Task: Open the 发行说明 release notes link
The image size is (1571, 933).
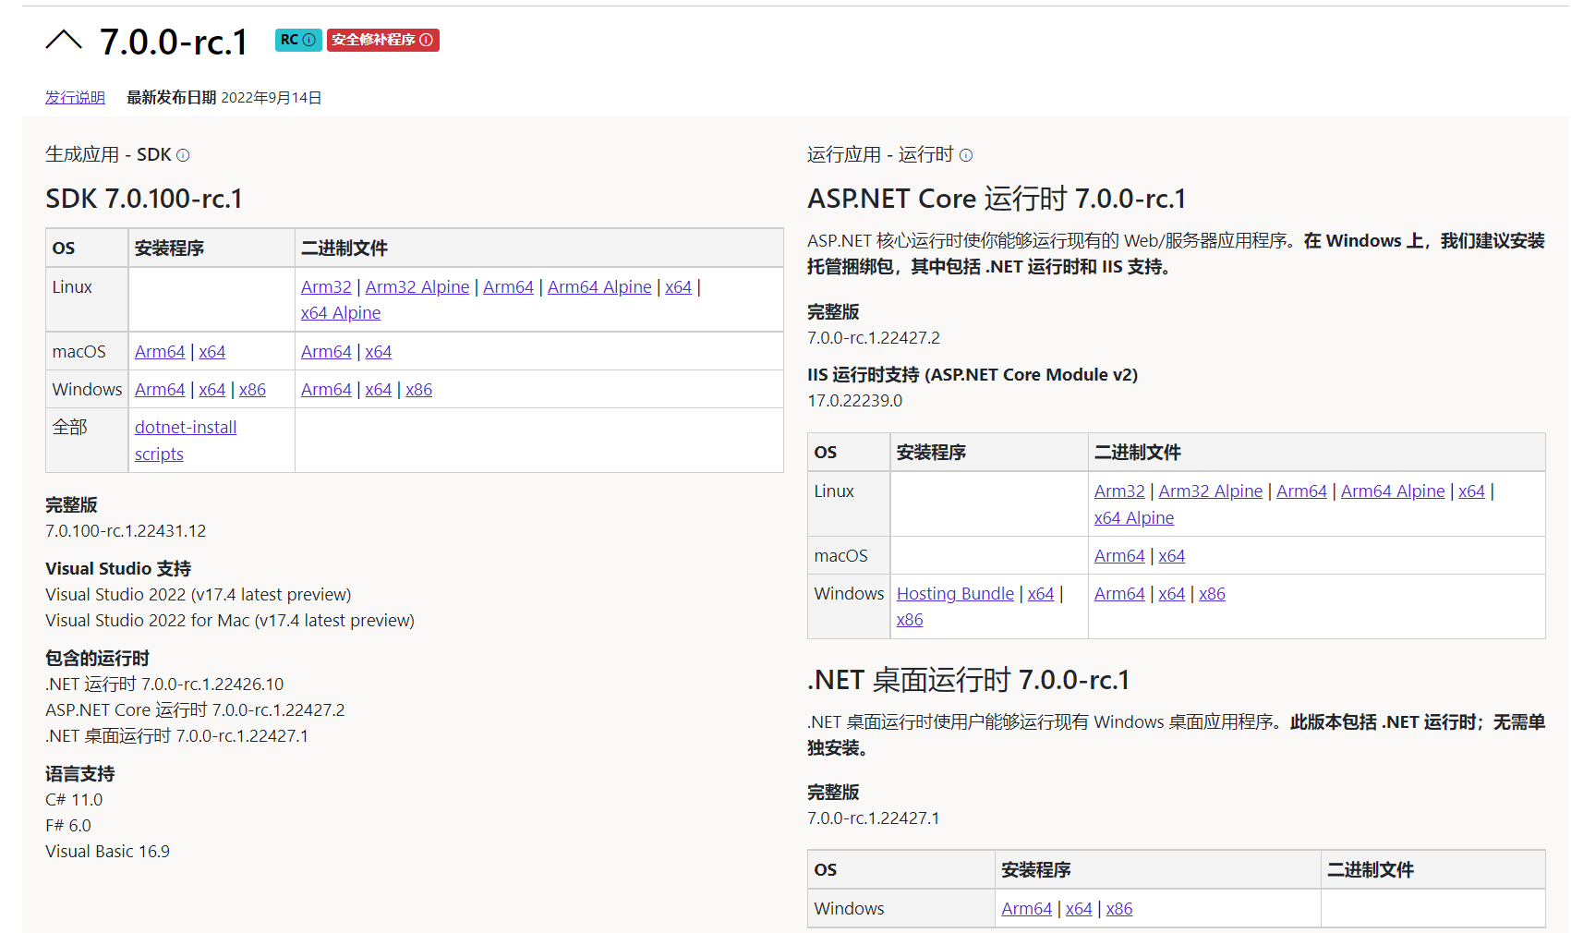Action: 75,97
